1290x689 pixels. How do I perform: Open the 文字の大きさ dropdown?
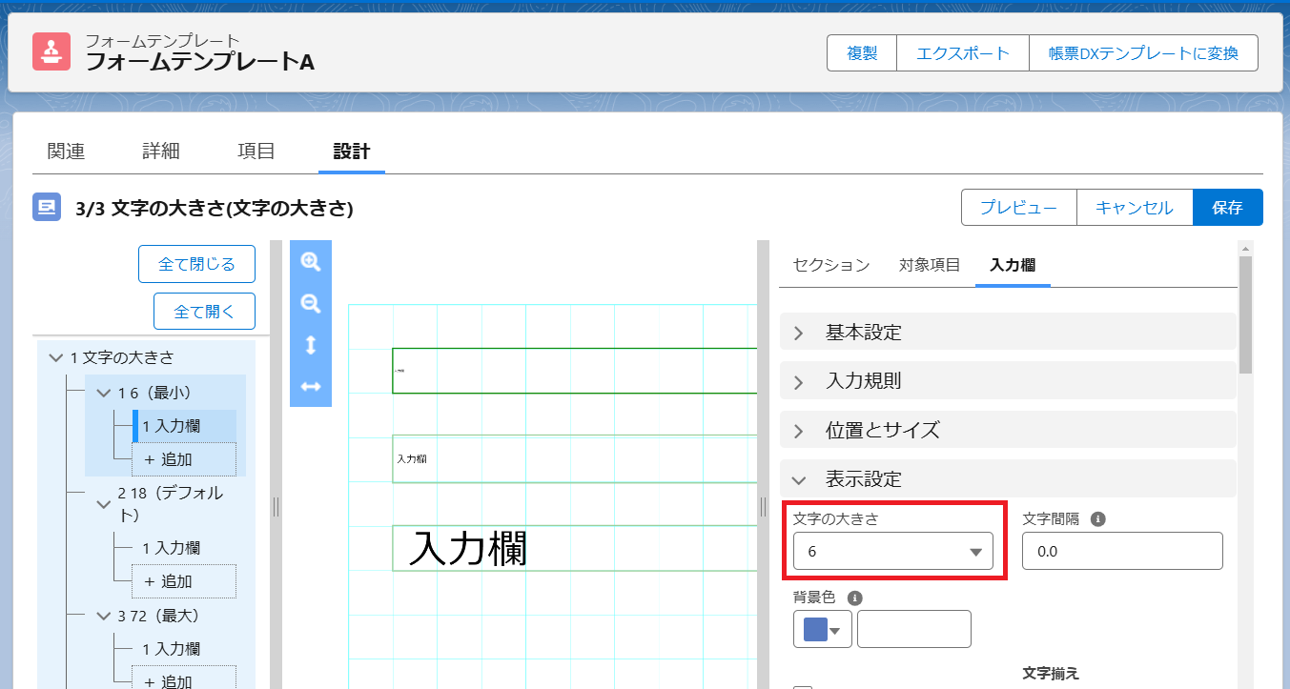click(x=892, y=552)
